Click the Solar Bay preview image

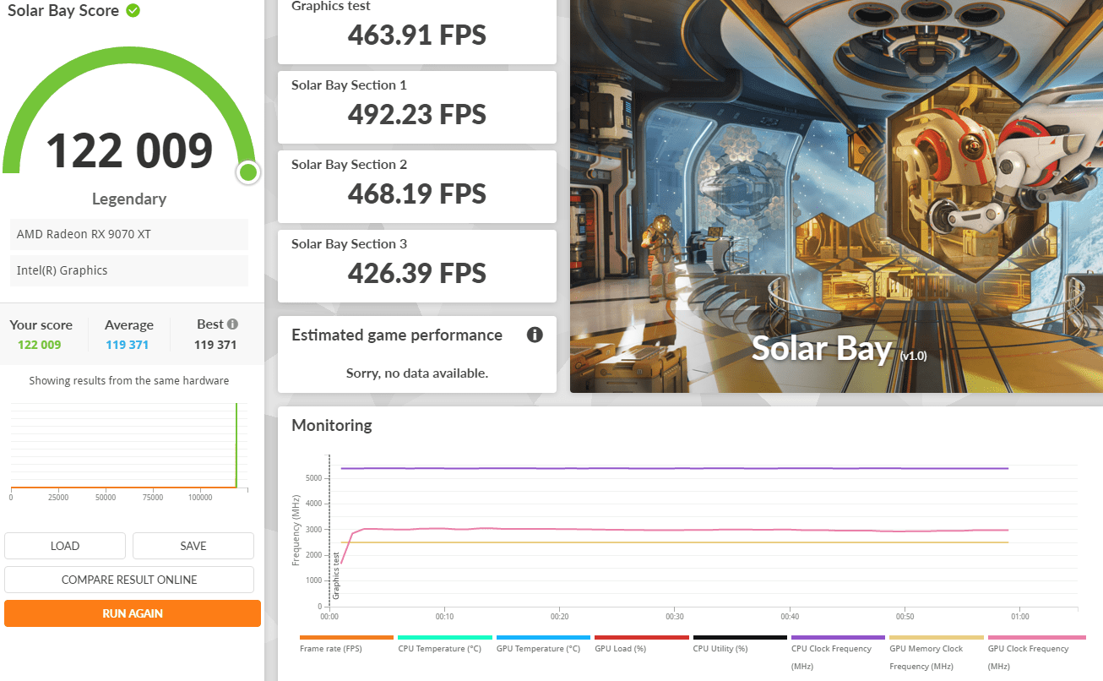pyautogui.click(x=836, y=196)
